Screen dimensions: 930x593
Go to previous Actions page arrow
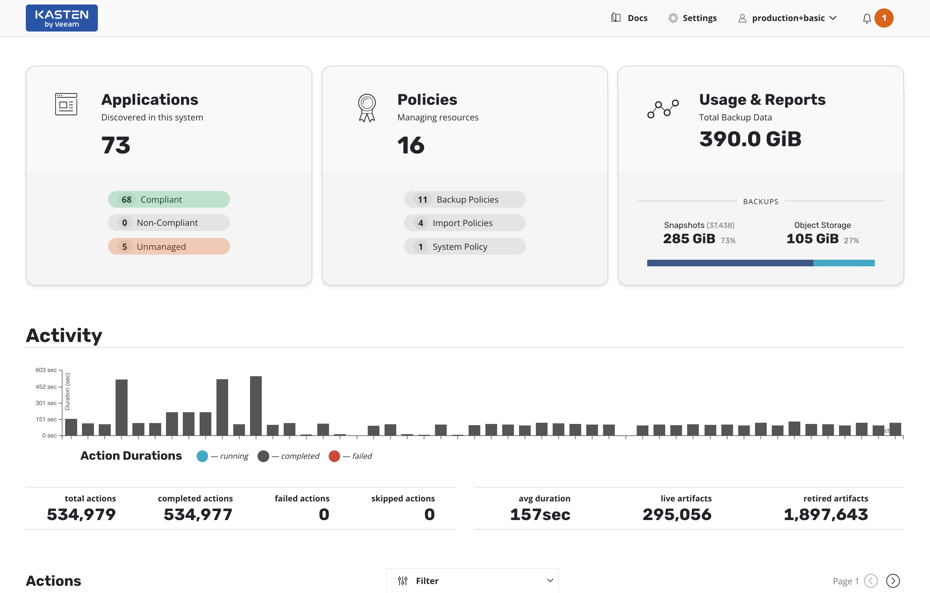pos(871,581)
